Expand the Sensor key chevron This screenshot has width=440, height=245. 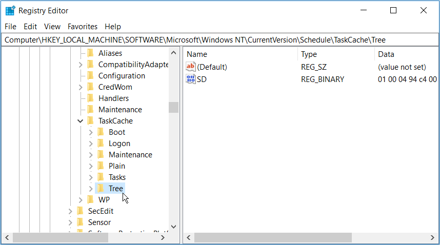tap(70, 222)
